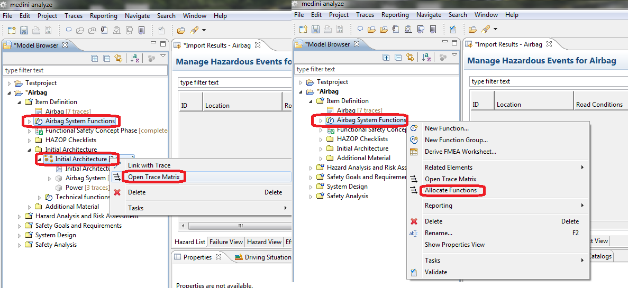Click the arrows icon beside Allocate Functions

point(414,190)
